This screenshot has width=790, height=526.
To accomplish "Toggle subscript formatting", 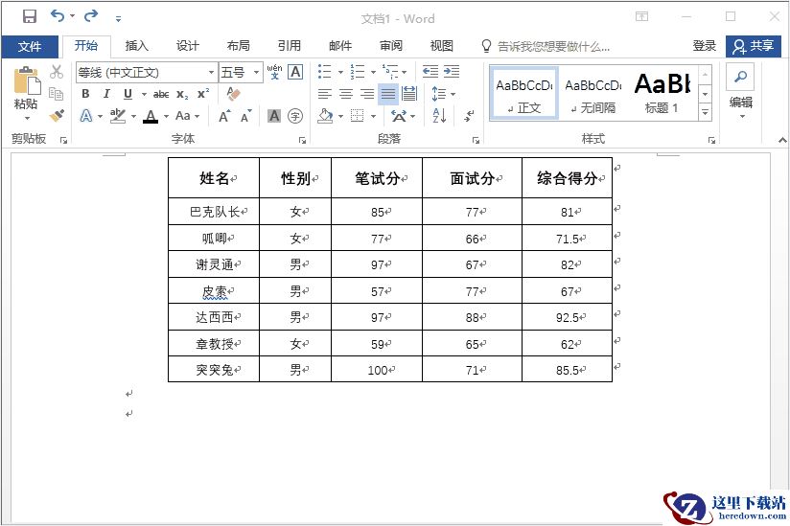I will coord(182,94).
